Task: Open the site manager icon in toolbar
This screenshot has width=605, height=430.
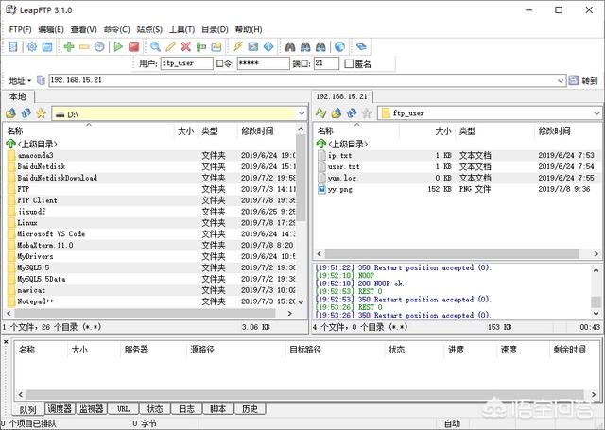Action: pos(13,46)
